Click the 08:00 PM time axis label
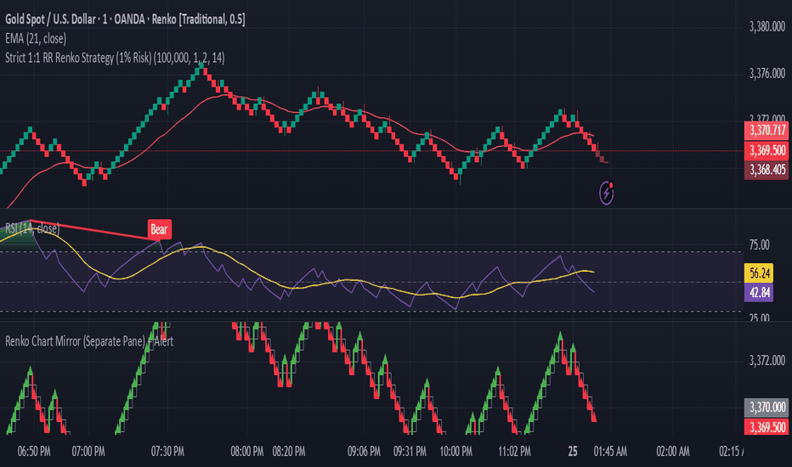The height and width of the screenshot is (467, 792). click(x=247, y=452)
